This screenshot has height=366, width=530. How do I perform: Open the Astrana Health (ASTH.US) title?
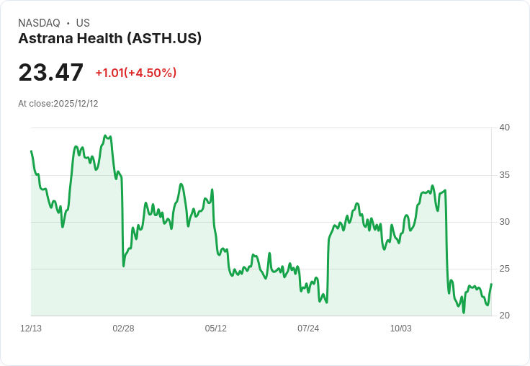click(109, 39)
